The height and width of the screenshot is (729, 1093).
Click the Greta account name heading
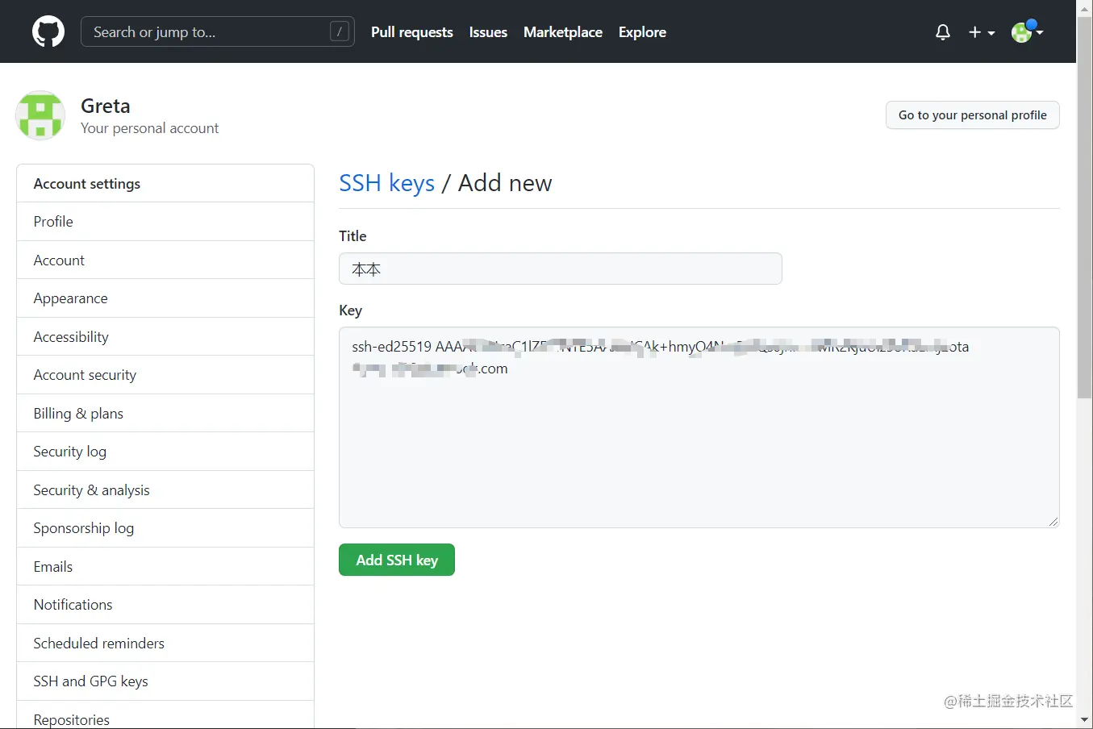pos(106,106)
